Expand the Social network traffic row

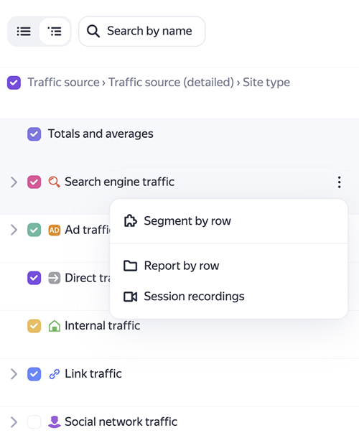pyautogui.click(x=14, y=421)
